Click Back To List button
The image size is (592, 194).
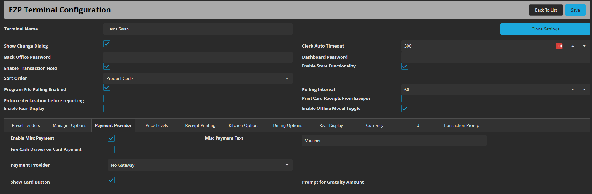pyautogui.click(x=546, y=10)
